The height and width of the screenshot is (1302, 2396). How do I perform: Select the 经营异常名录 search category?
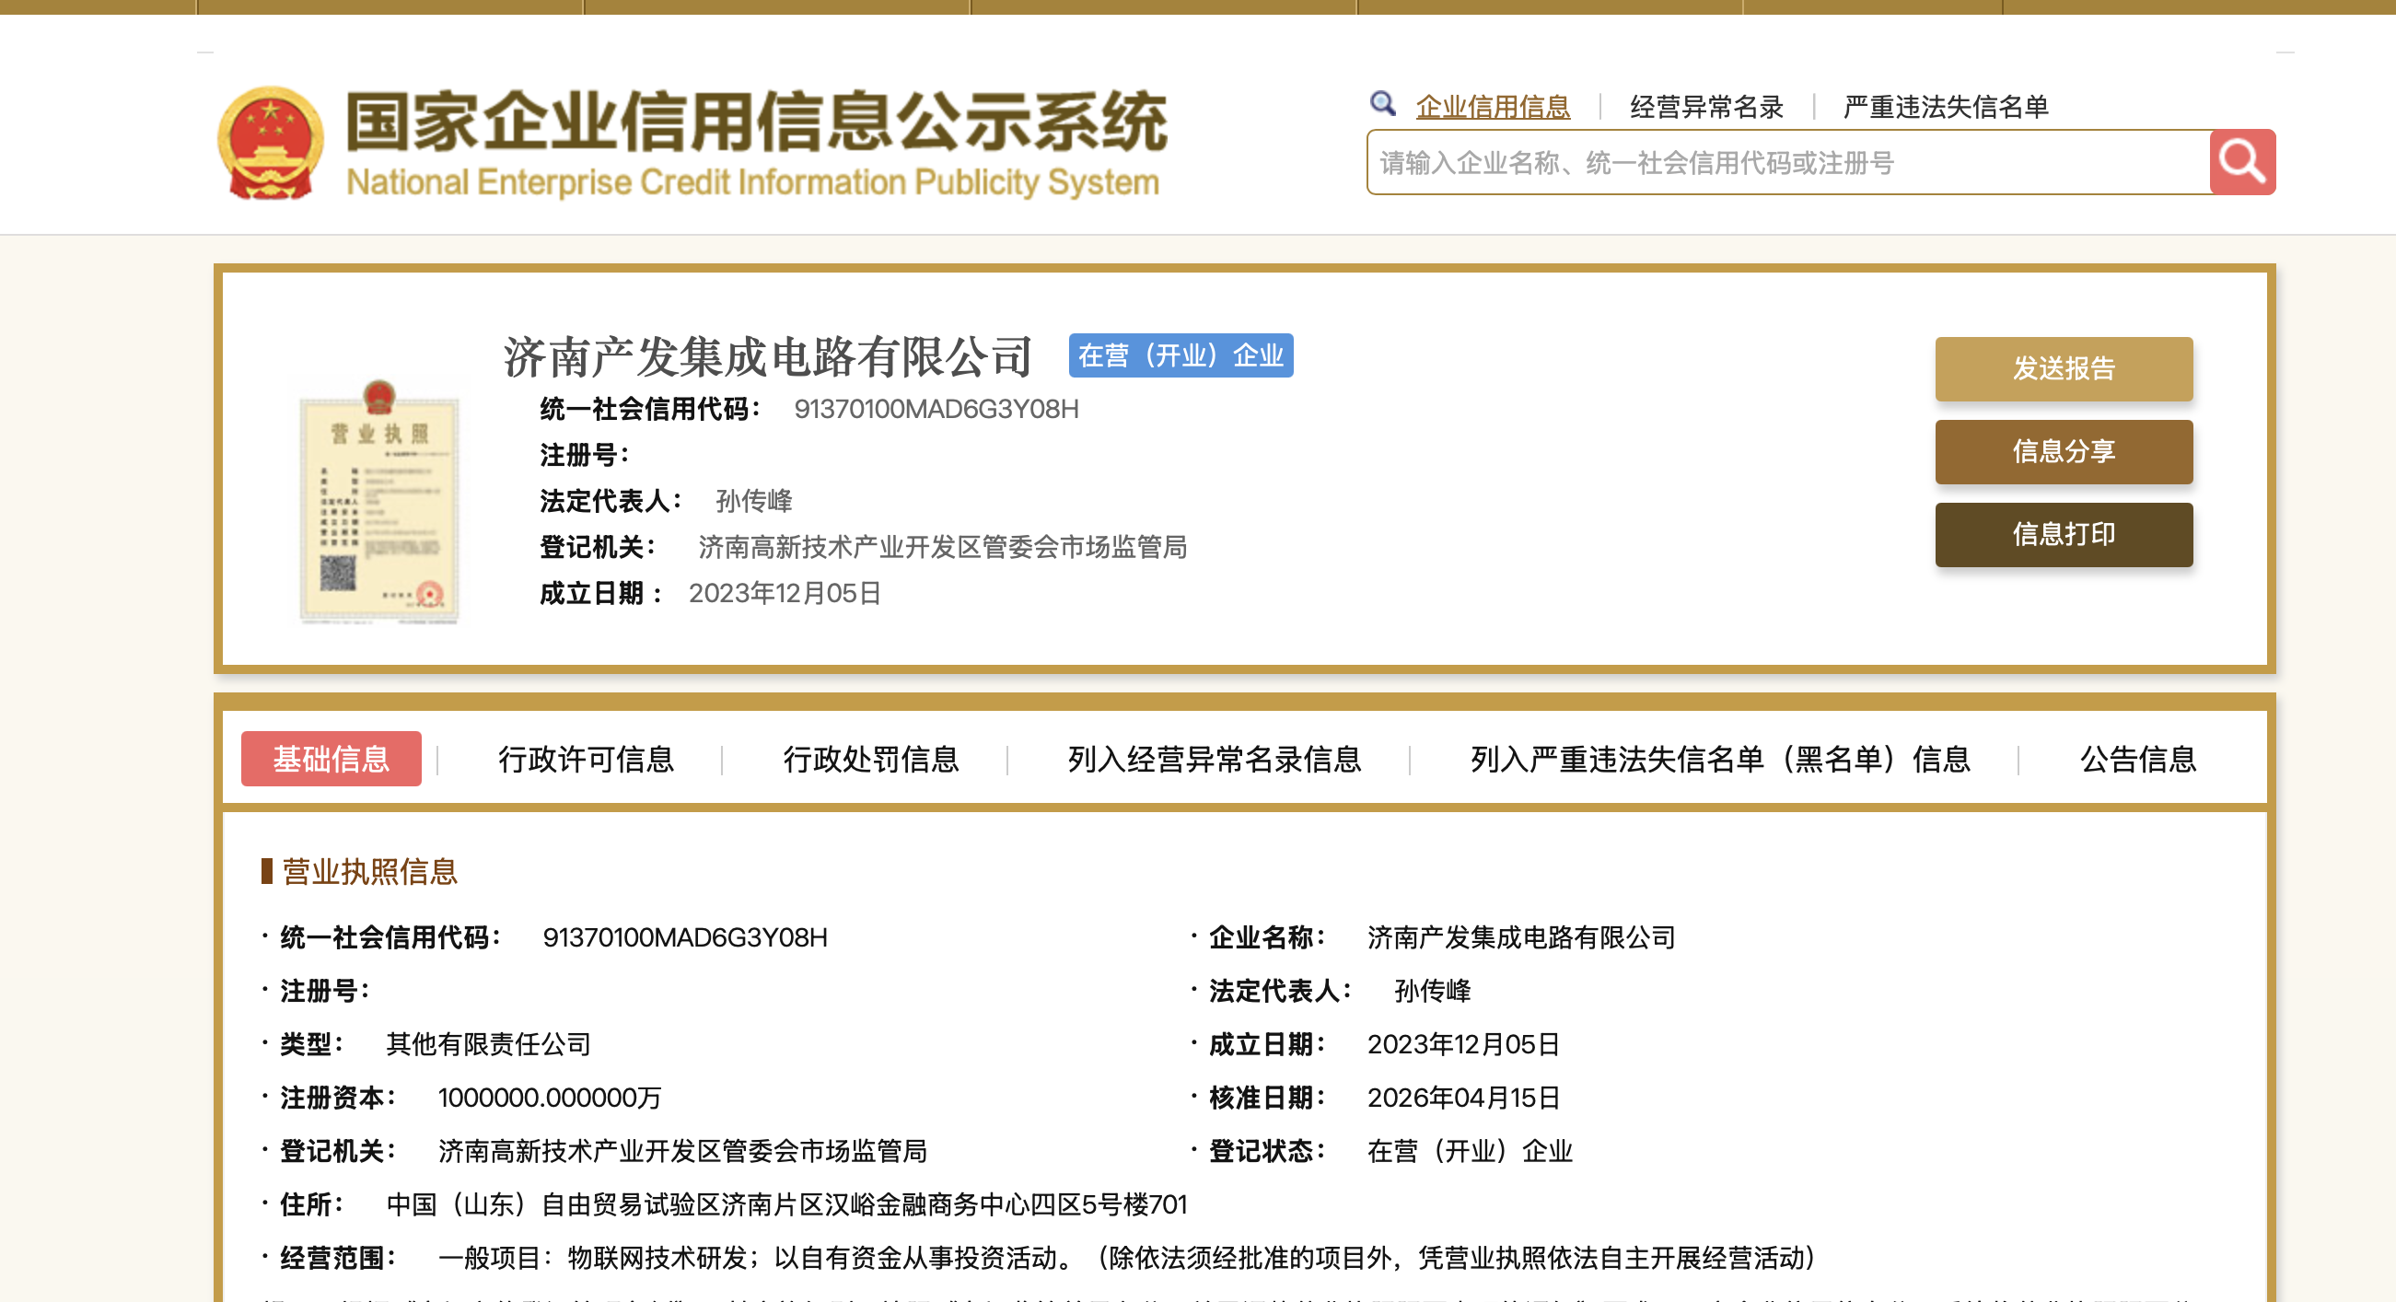coord(1706,107)
